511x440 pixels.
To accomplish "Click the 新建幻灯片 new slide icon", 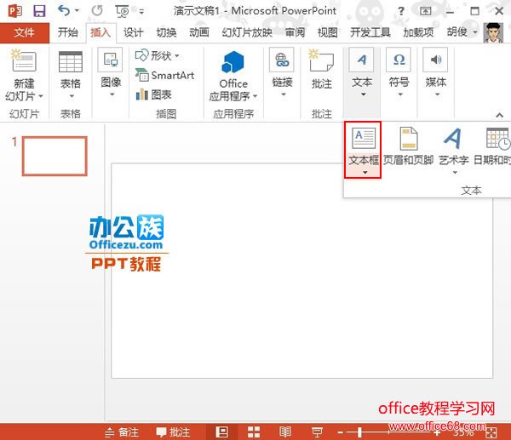I will point(24,60).
